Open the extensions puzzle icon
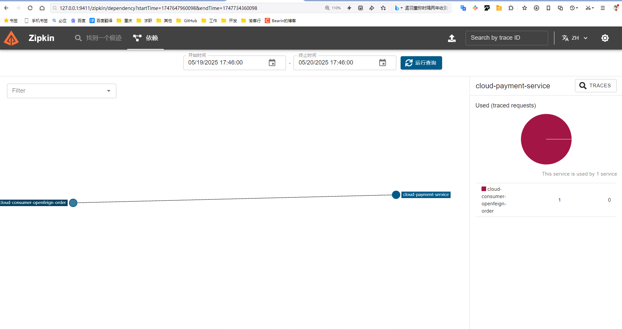Screen dimensions: 622x330 click(511, 8)
